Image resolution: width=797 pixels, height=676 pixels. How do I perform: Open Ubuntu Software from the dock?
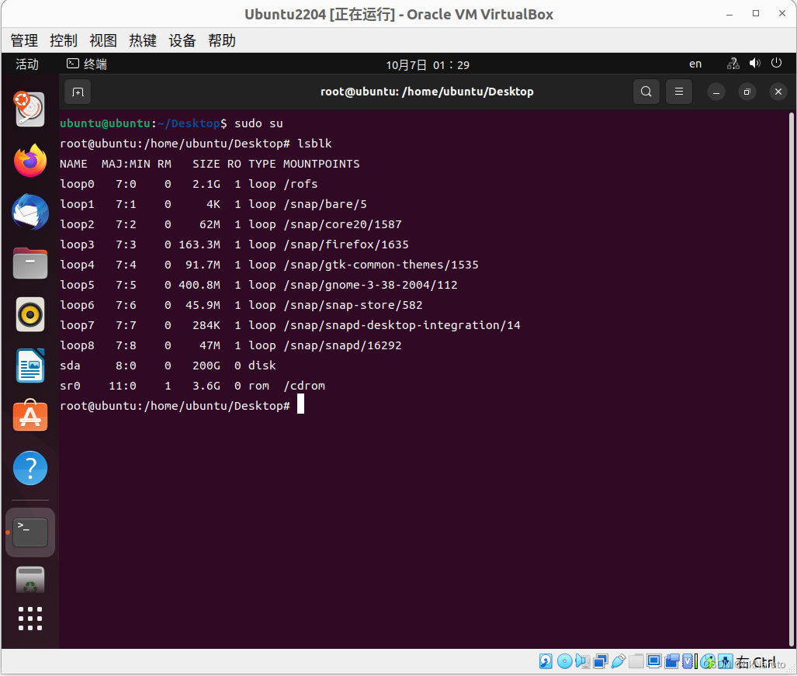30,416
